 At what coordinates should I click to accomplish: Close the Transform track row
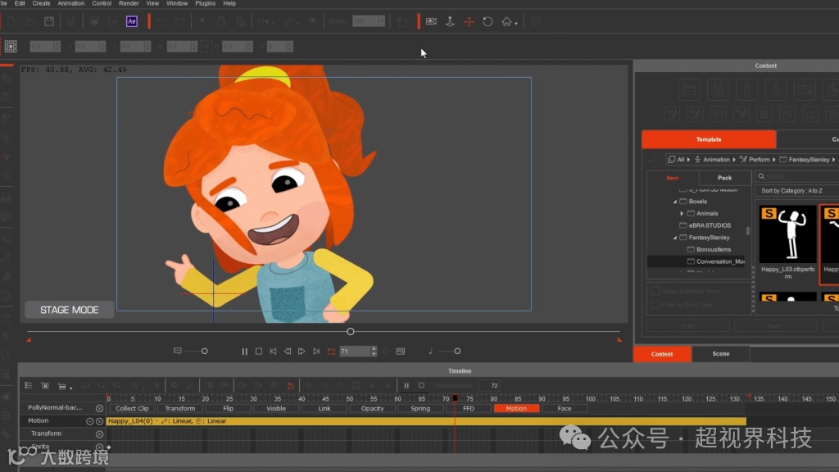point(99,434)
